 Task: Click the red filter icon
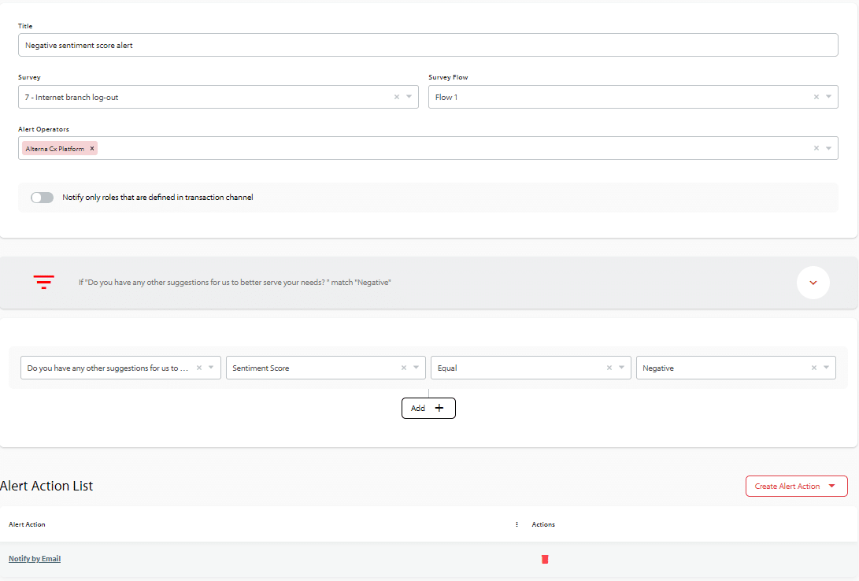(x=44, y=282)
